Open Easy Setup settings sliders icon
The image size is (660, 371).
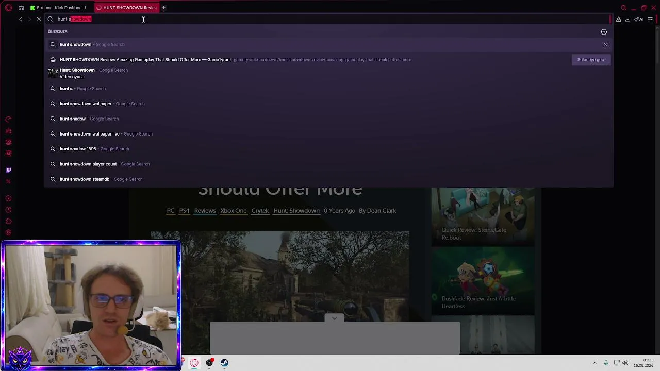(650, 19)
